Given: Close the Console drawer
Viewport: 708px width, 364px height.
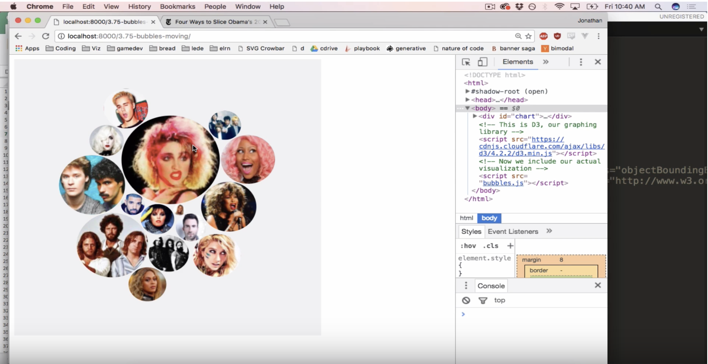Looking at the screenshot, I should click(x=598, y=285).
